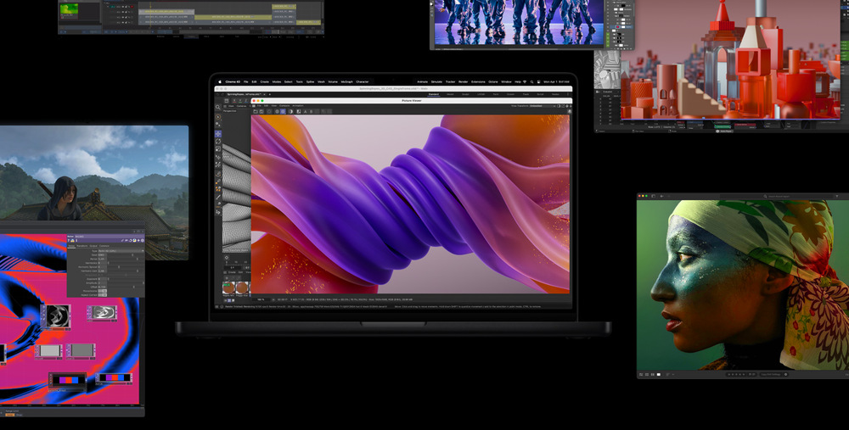
Task: Toggle the Aspect Correct switch in parameters panel
Action: point(103,295)
